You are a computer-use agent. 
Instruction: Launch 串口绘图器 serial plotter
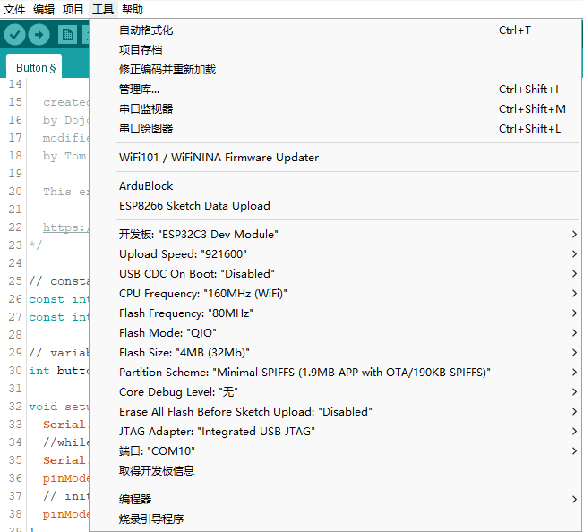[x=146, y=129]
